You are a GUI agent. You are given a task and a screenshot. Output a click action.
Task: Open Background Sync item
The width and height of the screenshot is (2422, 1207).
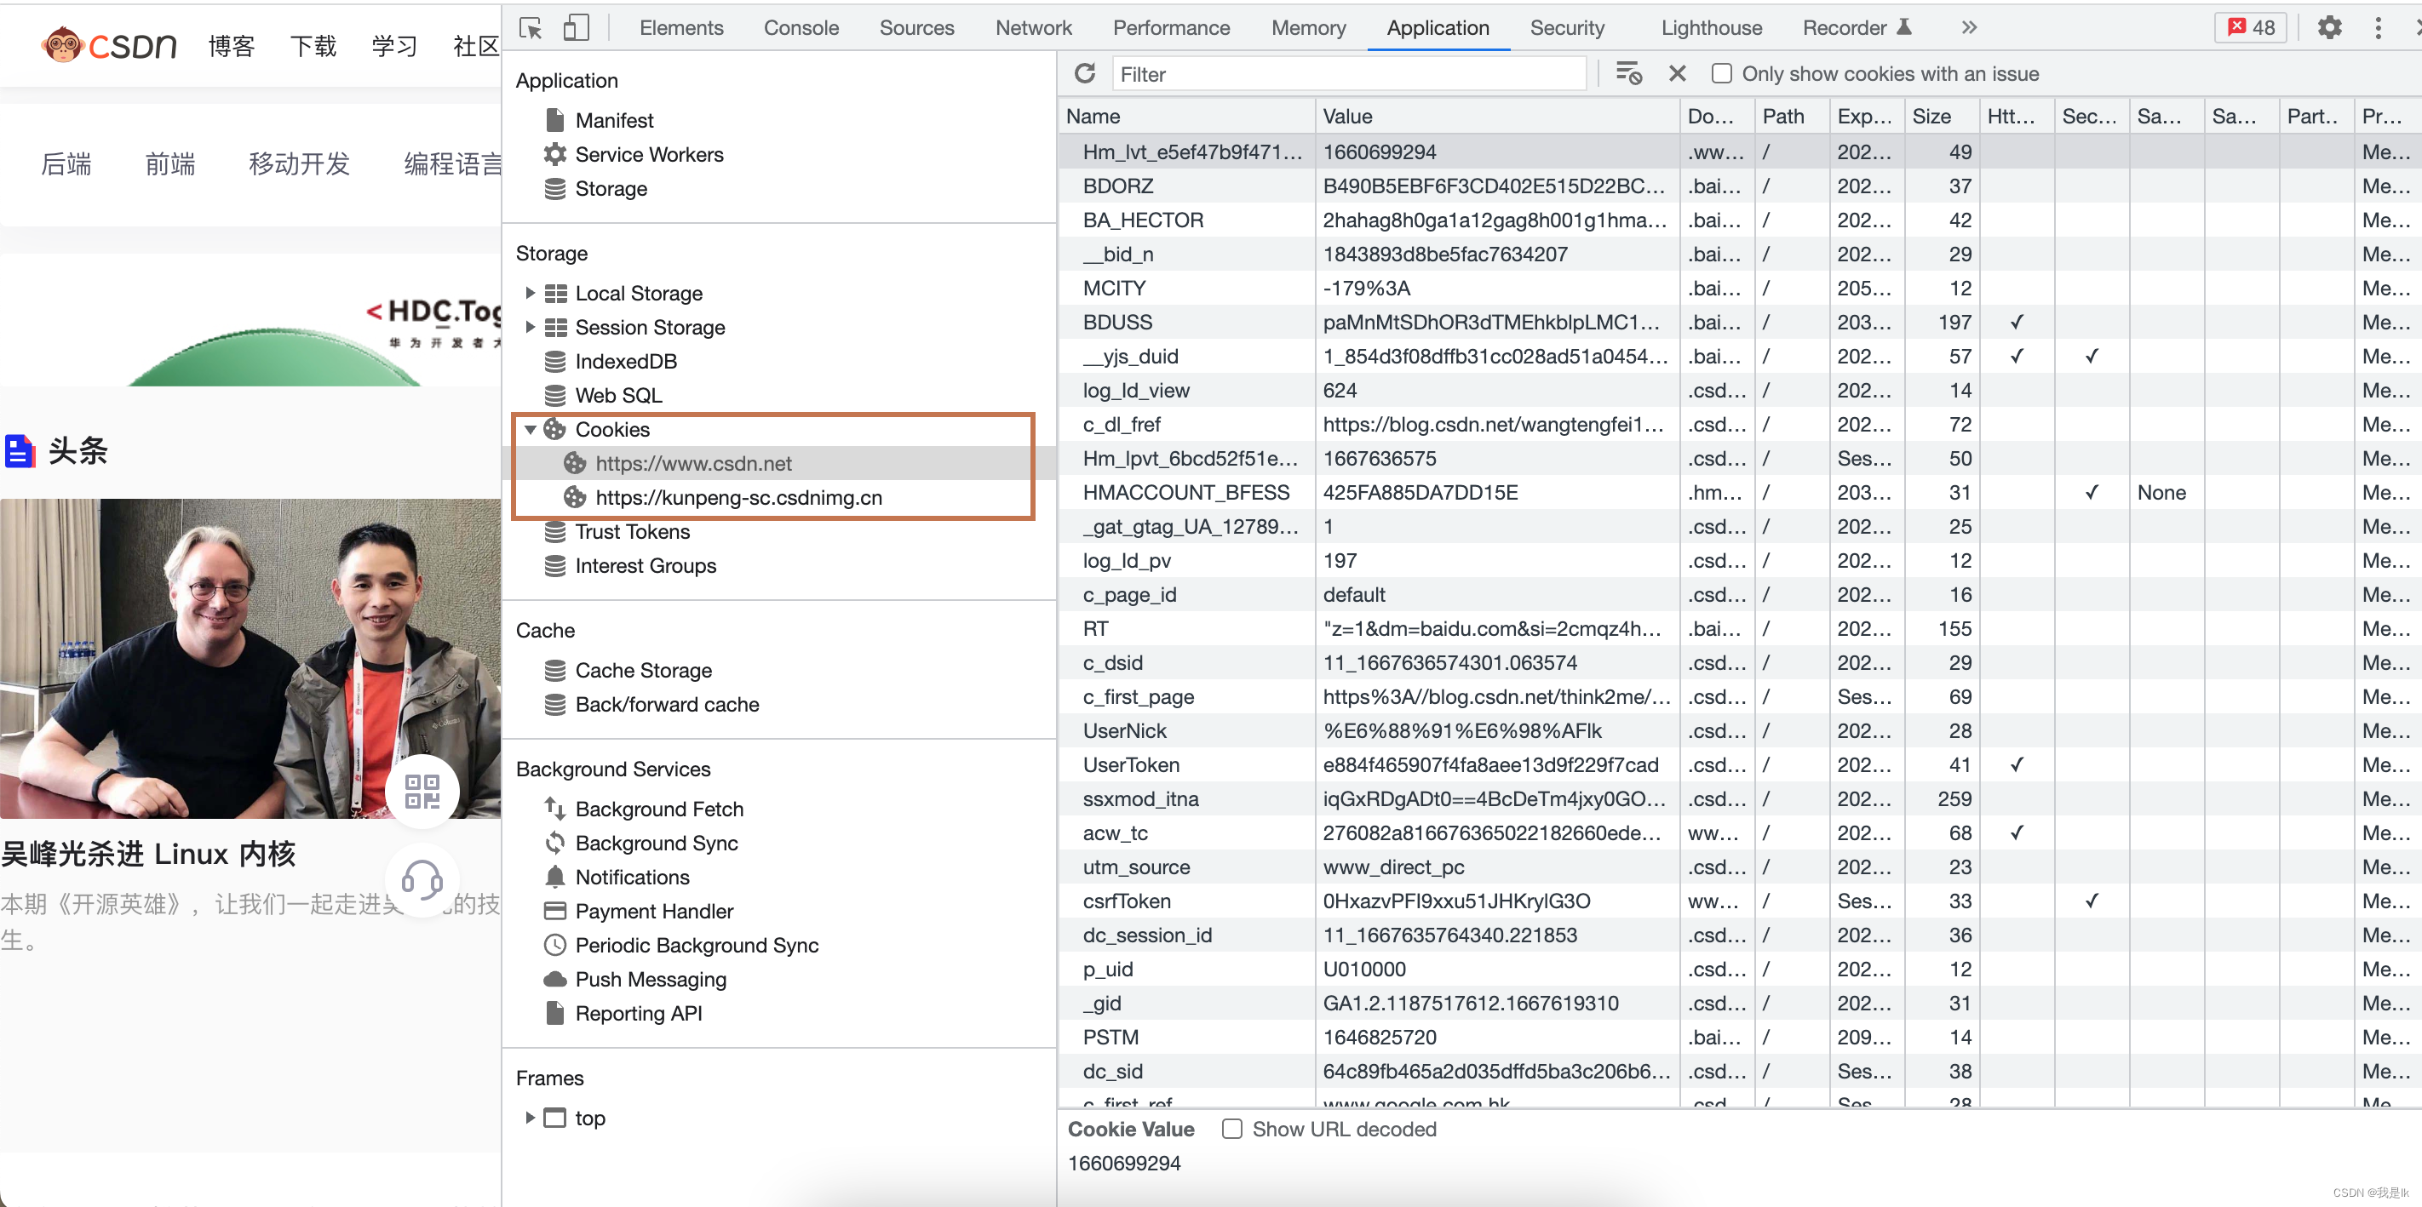(x=656, y=844)
